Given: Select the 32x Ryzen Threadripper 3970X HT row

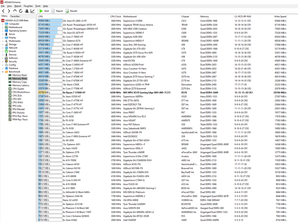Looking at the screenshot, I should coord(162,25).
